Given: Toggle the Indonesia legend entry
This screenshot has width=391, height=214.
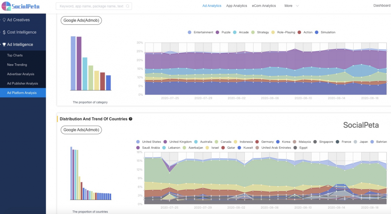Looking at the screenshot, I should [243, 142].
